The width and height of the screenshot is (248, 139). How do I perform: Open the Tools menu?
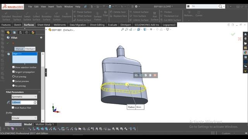(x=59, y=7)
